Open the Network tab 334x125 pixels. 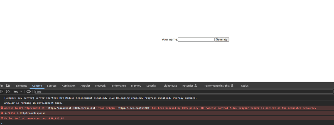coord(100,86)
